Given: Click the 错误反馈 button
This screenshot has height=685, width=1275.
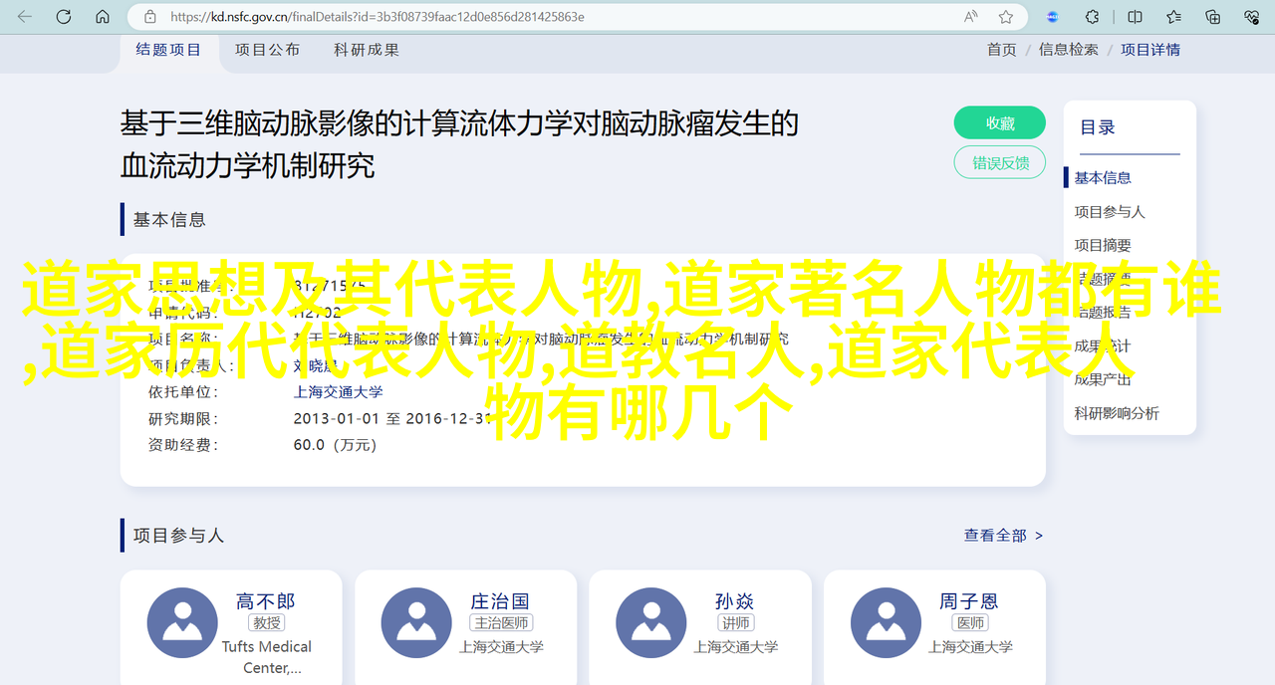Looking at the screenshot, I should pyautogui.click(x=999, y=162).
